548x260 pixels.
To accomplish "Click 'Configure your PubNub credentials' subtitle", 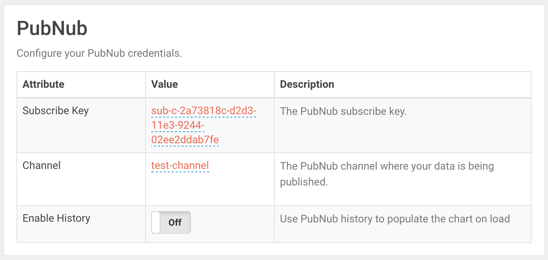I will [x=99, y=53].
